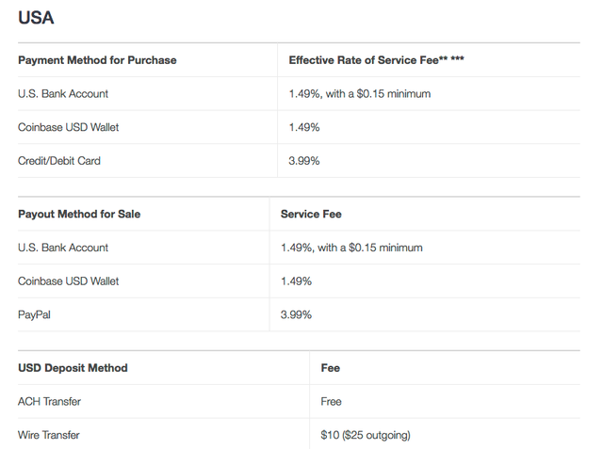
Task: Select U.S. Bank Account in the purchase table
Action: pyautogui.click(x=63, y=94)
